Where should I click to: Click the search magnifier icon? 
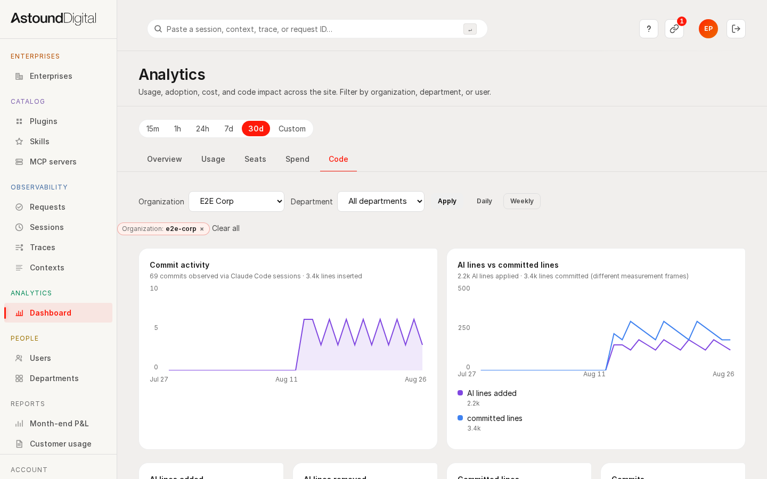pos(158,29)
